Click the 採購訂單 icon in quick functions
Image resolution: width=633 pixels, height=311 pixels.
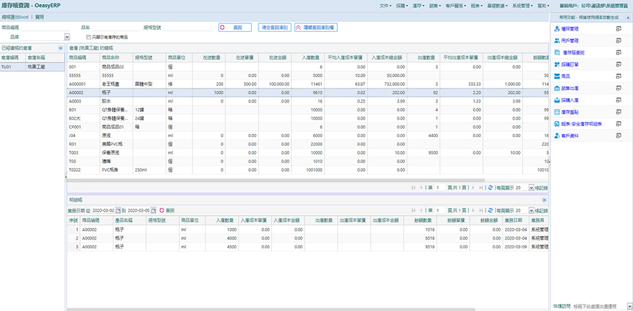tap(557, 65)
